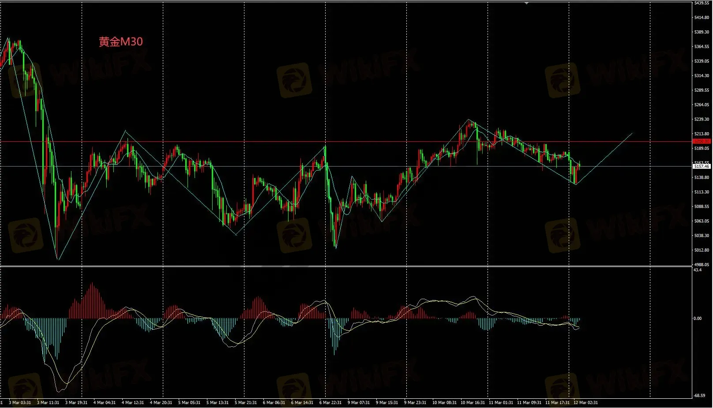Click the 12 Mar 02:31 time label
The image size is (713, 408).
click(x=585, y=403)
